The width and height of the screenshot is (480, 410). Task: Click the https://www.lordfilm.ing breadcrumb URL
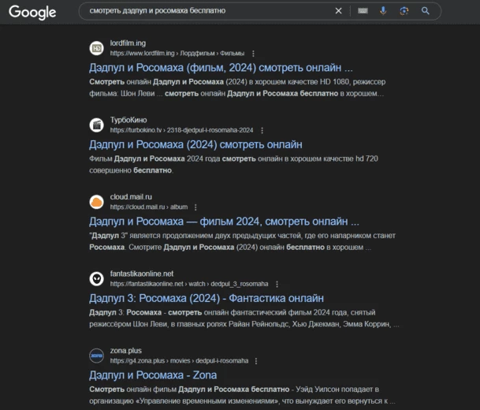[x=177, y=54]
